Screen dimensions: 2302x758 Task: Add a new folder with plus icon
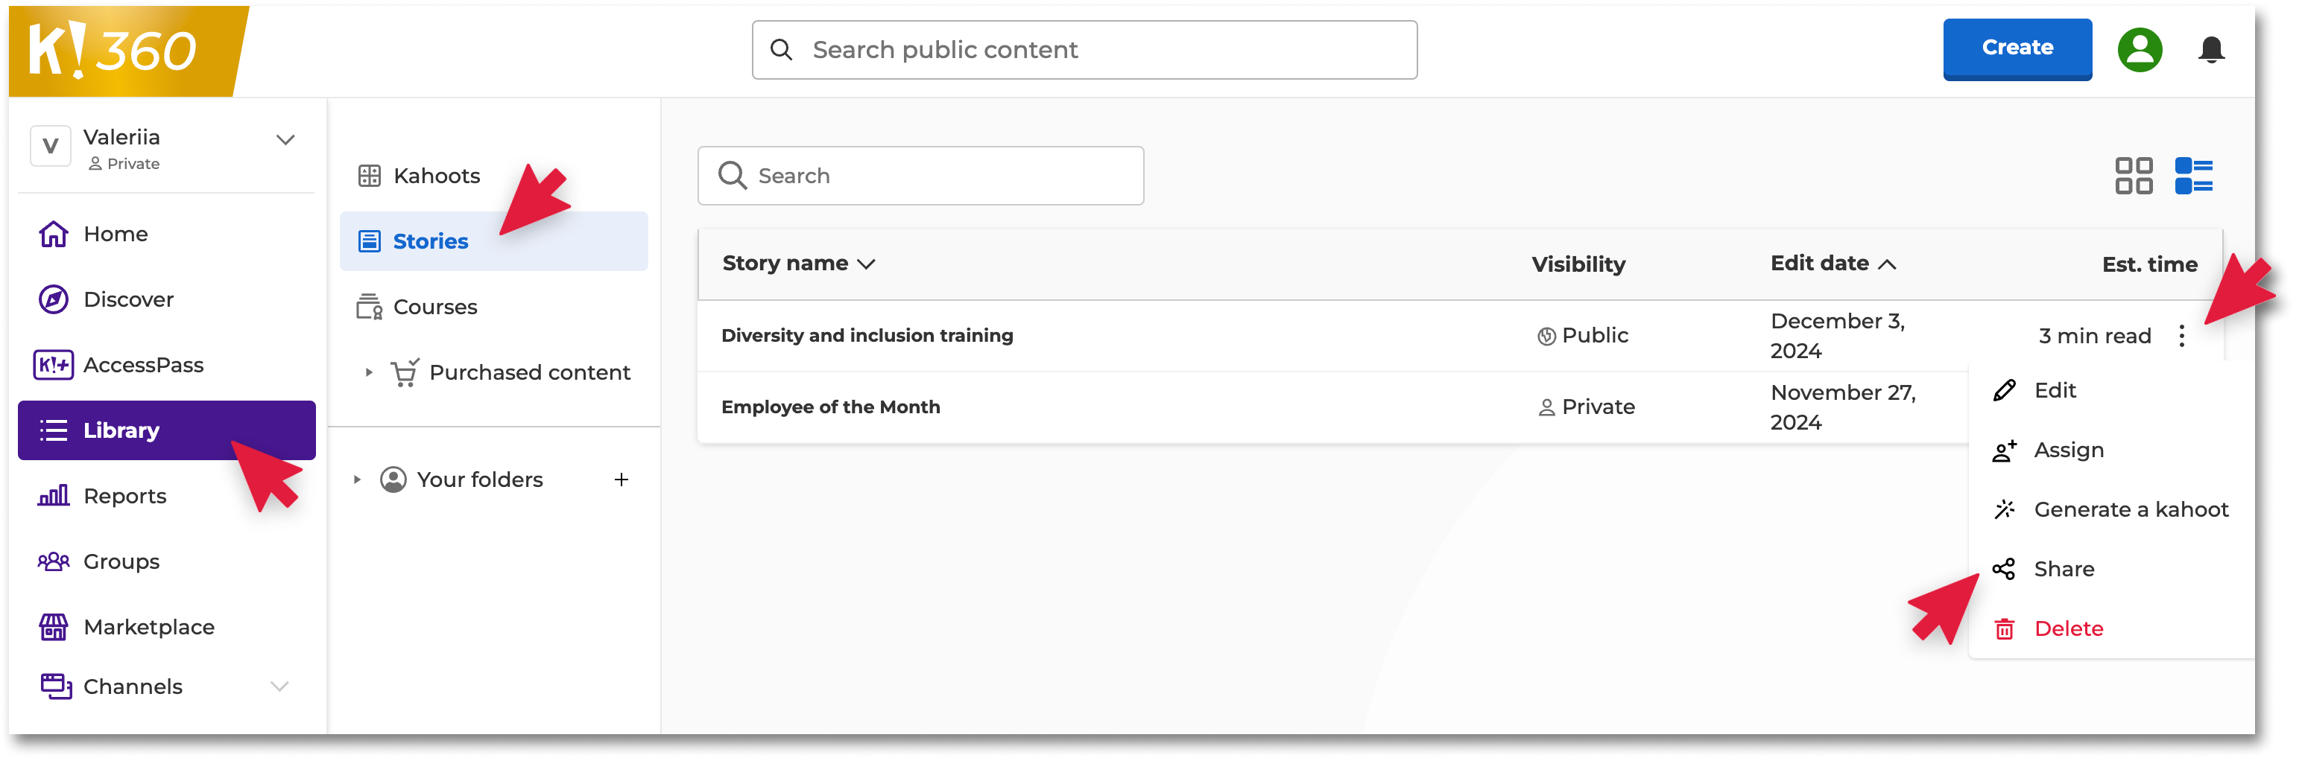[x=621, y=480]
